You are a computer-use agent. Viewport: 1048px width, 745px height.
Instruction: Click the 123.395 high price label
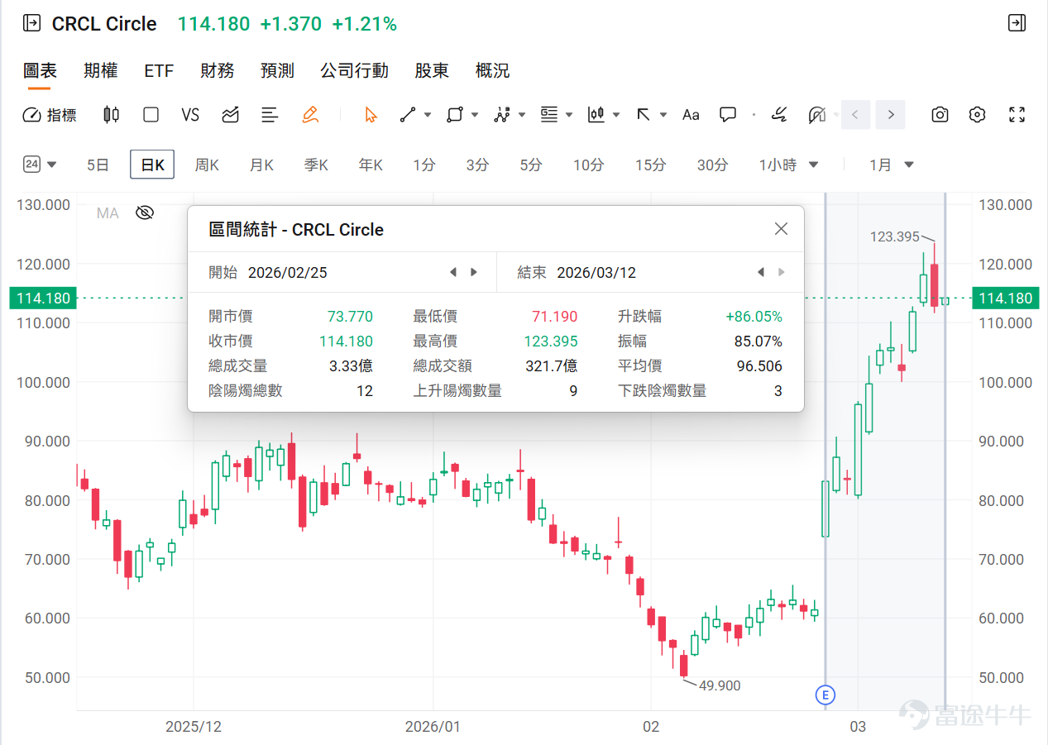coord(895,236)
